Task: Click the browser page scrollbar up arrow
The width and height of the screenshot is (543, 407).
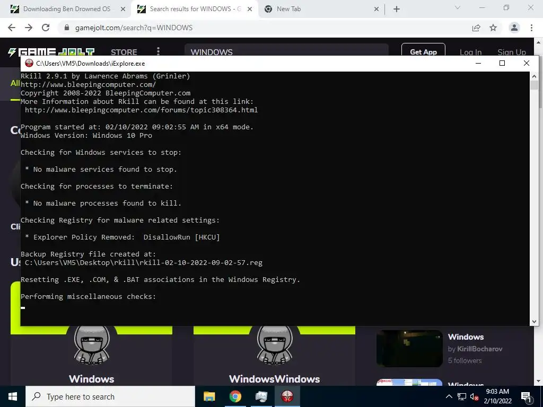Action: point(538,42)
